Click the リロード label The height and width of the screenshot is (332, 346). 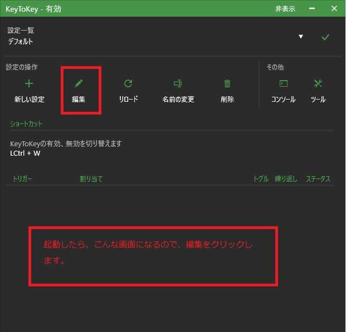click(x=128, y=99)
